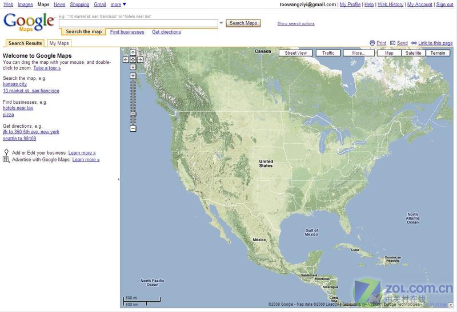This screenshot has width=457, height=312.
Task: Try the 'pizza' example search
Action: tap(9, 115)
